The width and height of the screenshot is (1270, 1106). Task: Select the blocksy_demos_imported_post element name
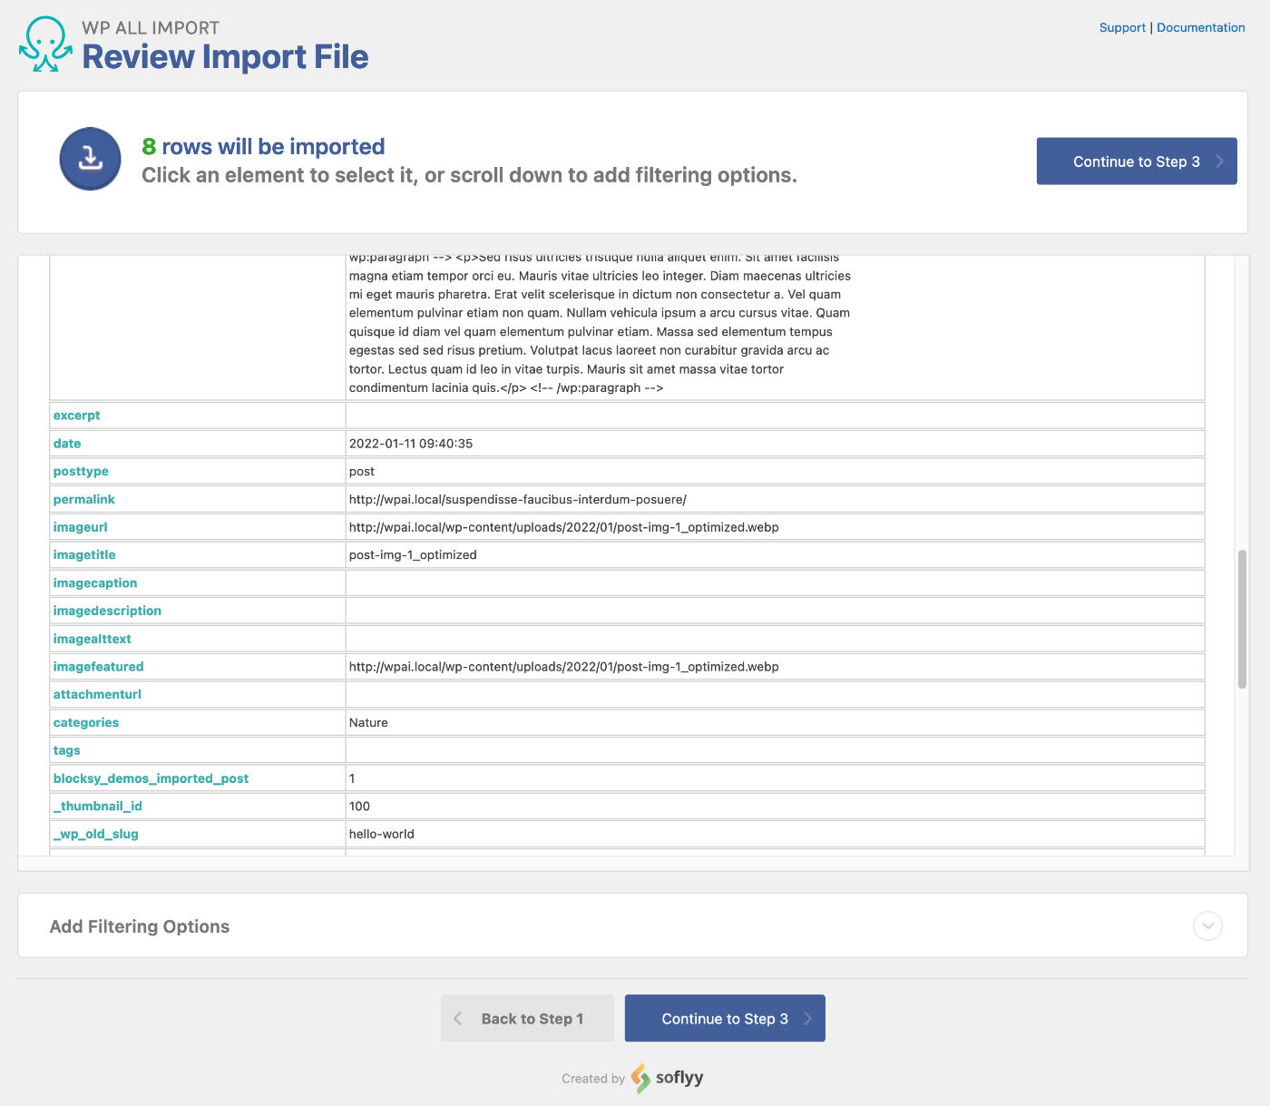click(x=151, y=778)
